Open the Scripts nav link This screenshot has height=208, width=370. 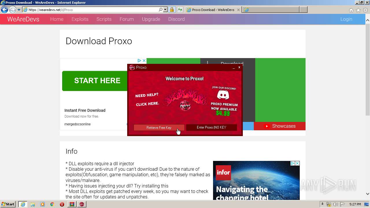pos(104,19)
